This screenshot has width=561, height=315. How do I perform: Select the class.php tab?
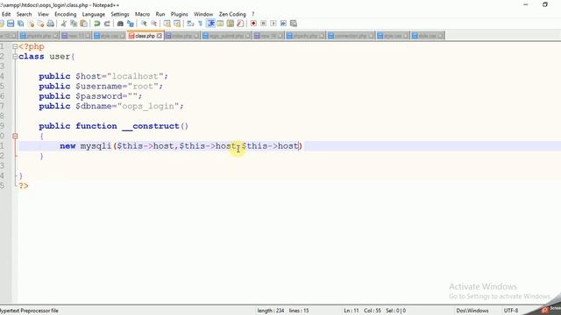click(x=145, y=36)
